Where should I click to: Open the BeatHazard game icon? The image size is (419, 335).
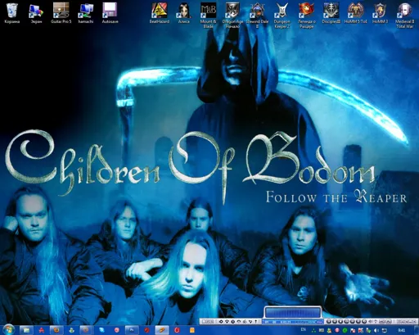click(x=160, y=13)
